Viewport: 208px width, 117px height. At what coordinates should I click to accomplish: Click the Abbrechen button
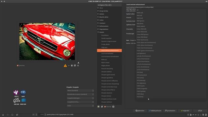140,110
